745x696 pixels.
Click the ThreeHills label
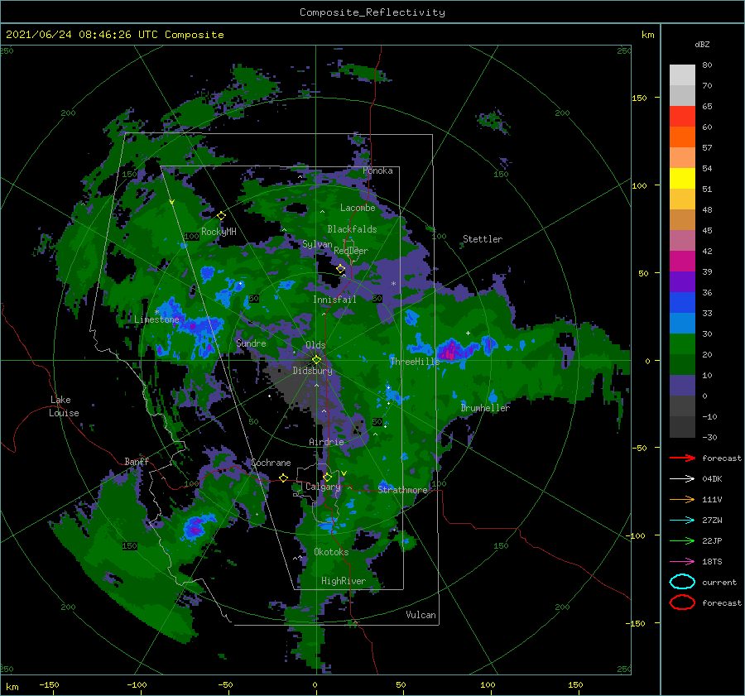pyautogui.click(x=415, y=362)
